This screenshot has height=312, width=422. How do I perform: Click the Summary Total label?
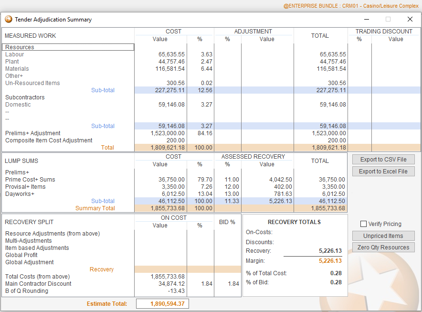[x=95, y=208]
